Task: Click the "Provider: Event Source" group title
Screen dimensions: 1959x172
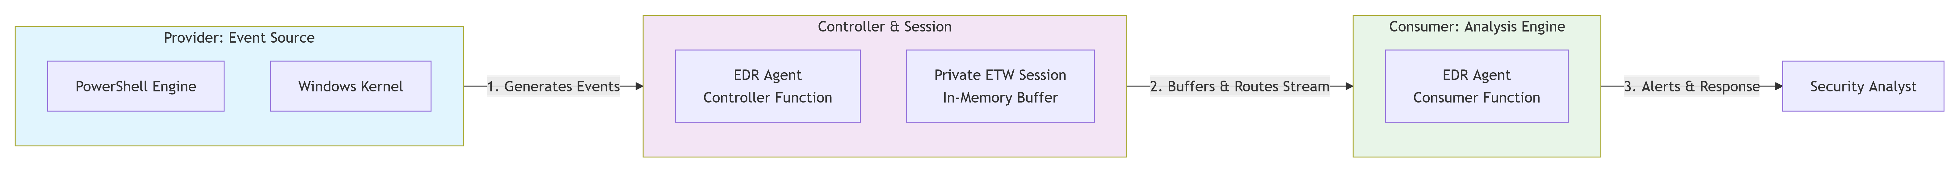Action: tap(239, 38)
